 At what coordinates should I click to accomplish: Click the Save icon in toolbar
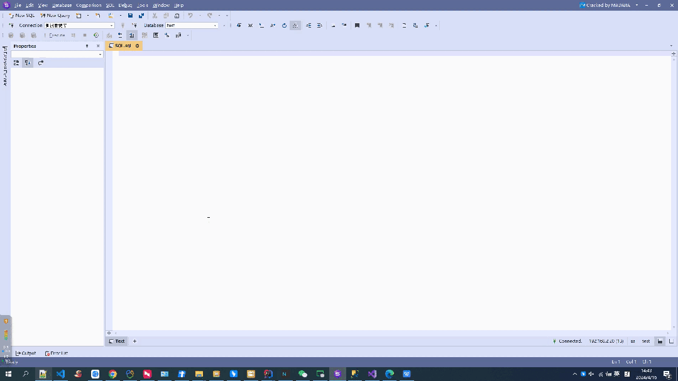130,15
